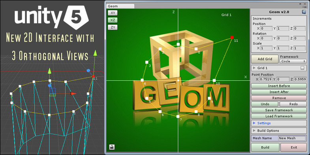Expand the Grid 1 foldout
Viewport: 310px width, 155px height.
coord(254,68)
